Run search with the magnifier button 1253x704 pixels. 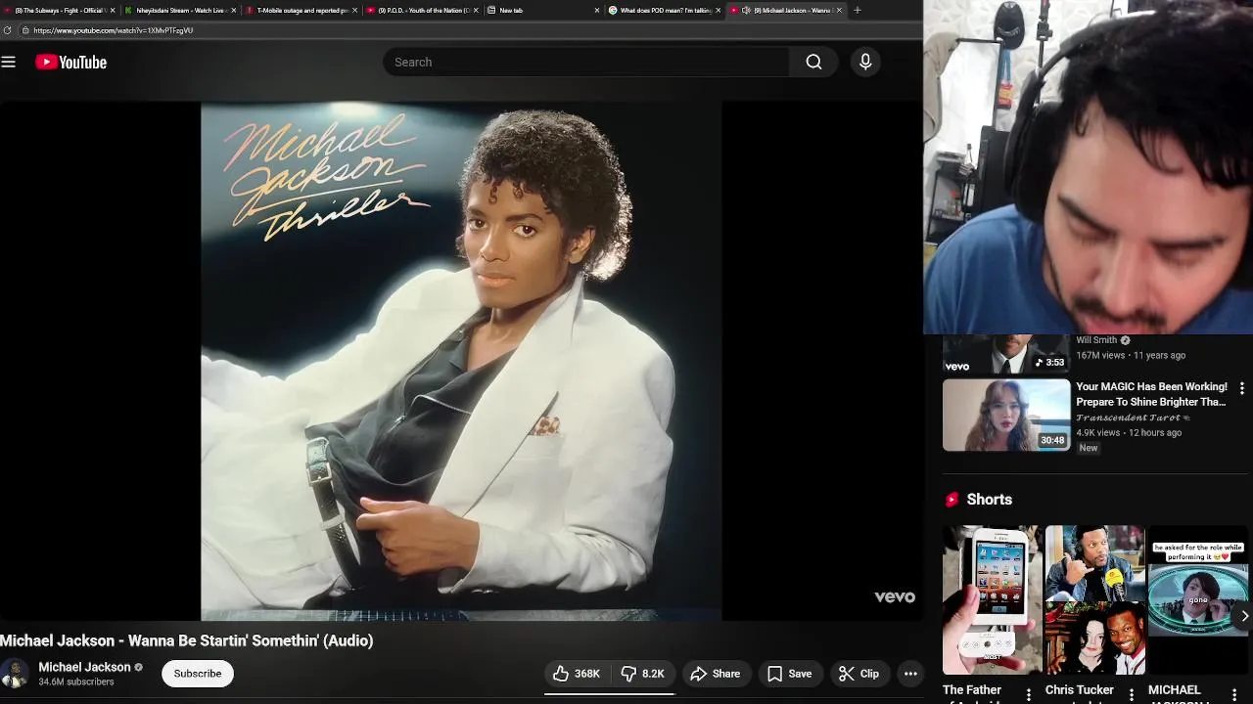coord(813,62)
